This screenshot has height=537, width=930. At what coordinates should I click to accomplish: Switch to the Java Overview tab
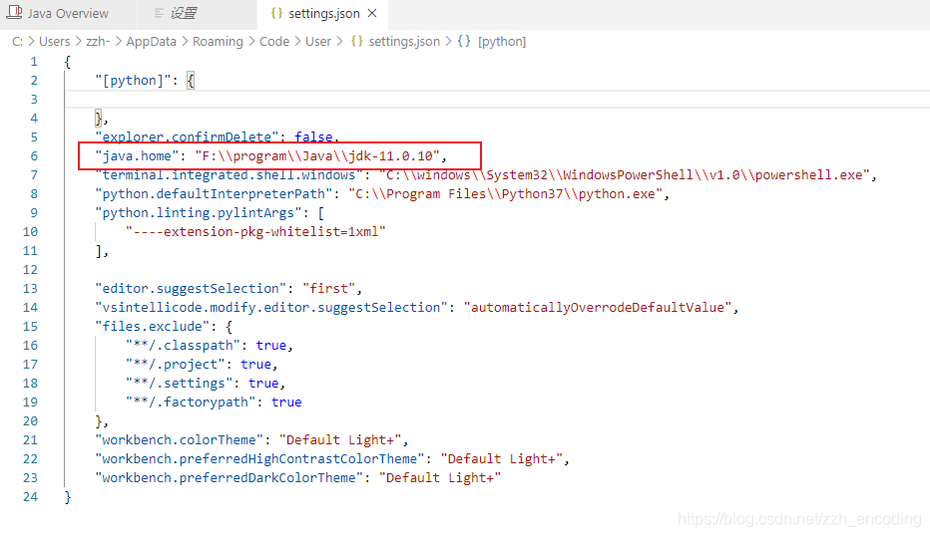pyautogui.click(x=68, y=14)
